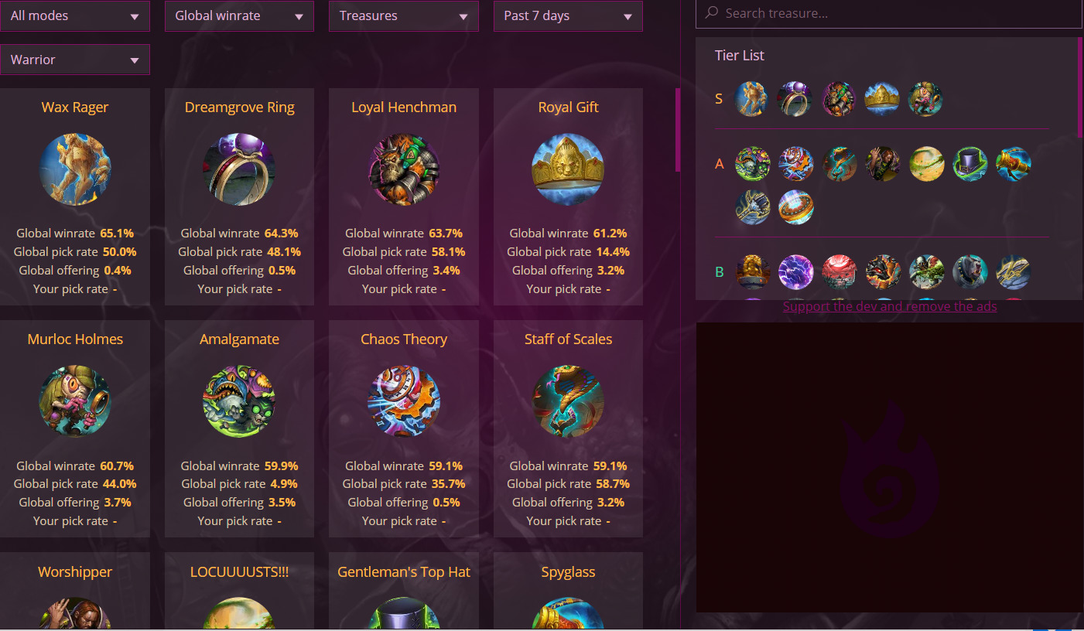Expand the Global winrate sort dropdown
Viewport: 1084px width, 631px height.
pyautogui.click(x=239, y=15)
